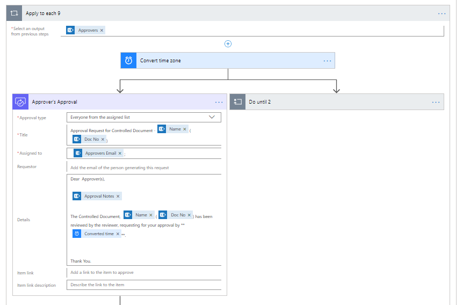Click the Apply to each 9 loop icon

(x=14, y=13)
